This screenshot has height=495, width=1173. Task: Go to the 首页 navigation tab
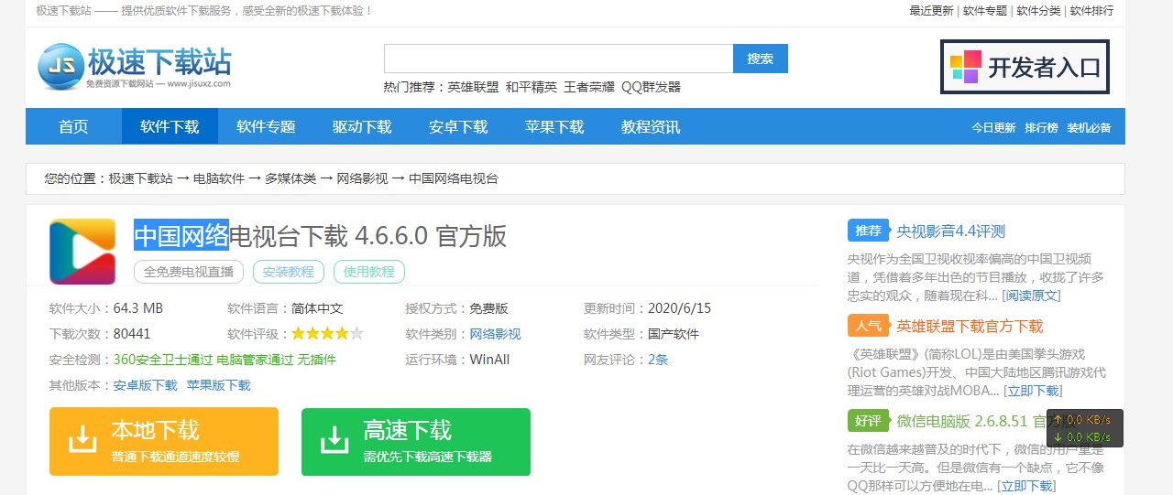[x=73, y=127]
